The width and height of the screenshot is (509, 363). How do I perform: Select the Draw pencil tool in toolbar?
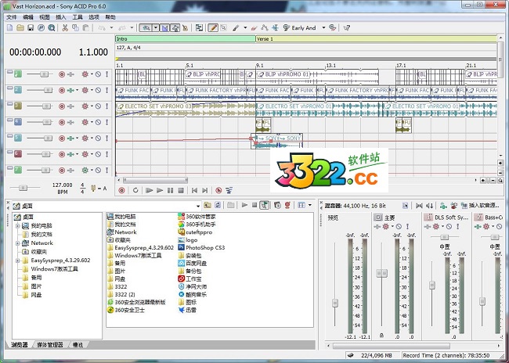click(213, 27)
